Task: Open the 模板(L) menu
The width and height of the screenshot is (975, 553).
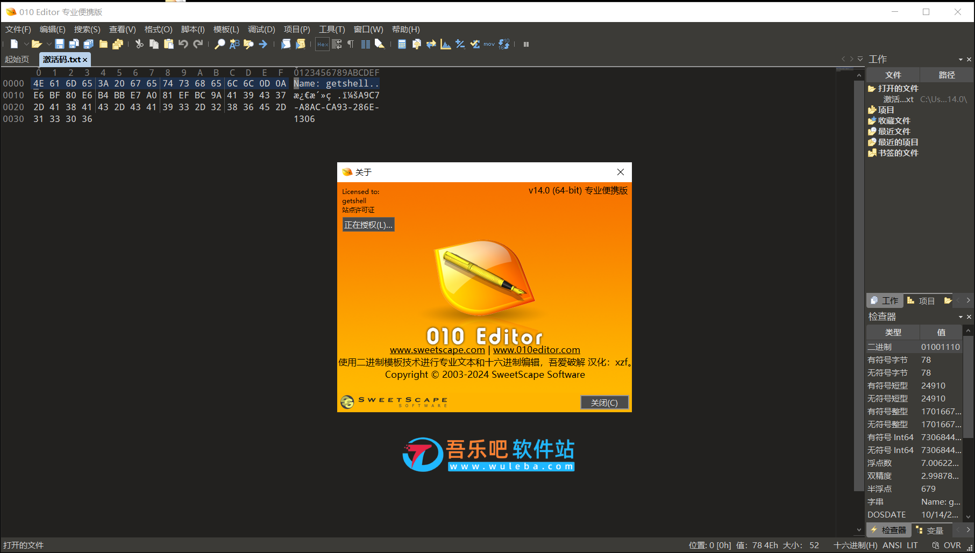Action: (226, 30)
